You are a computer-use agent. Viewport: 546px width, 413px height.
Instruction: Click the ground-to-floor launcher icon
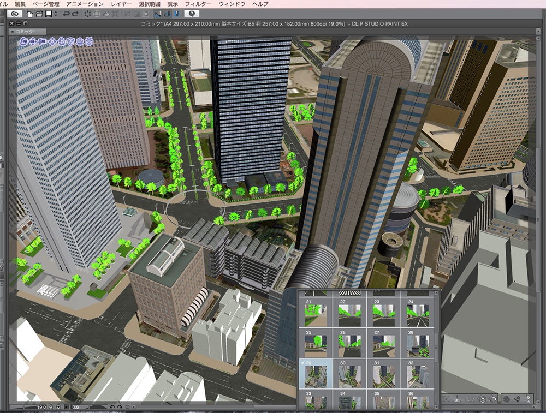coord(457,399)
